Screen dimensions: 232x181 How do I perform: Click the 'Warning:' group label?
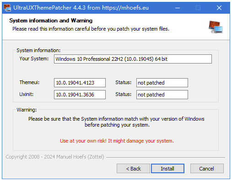(27, 110)
